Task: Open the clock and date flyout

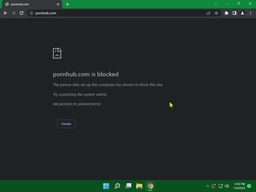Action: click(239, 186)
